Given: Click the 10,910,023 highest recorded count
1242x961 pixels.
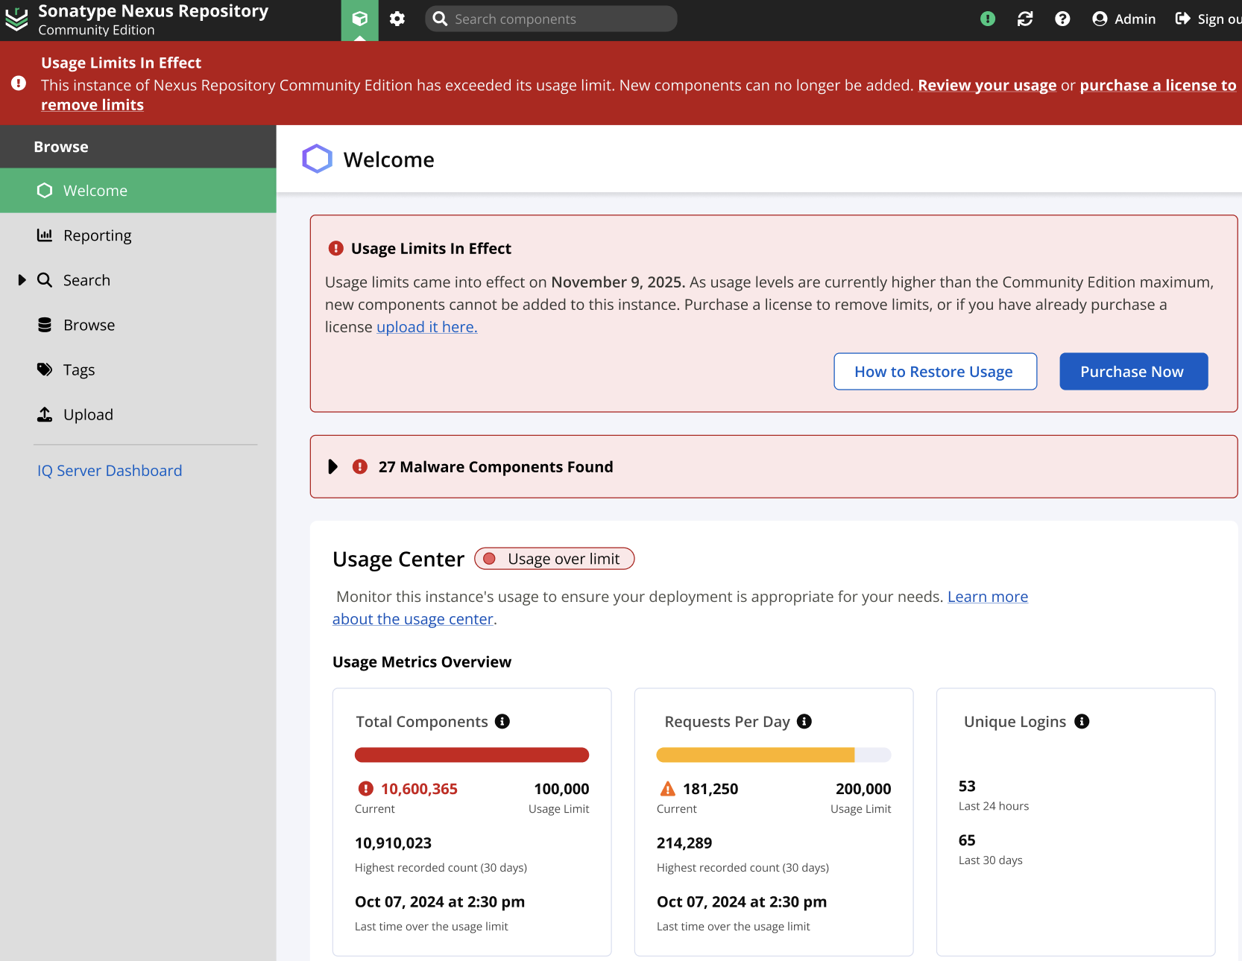Looking at the screenshot, I should point(394,843).
